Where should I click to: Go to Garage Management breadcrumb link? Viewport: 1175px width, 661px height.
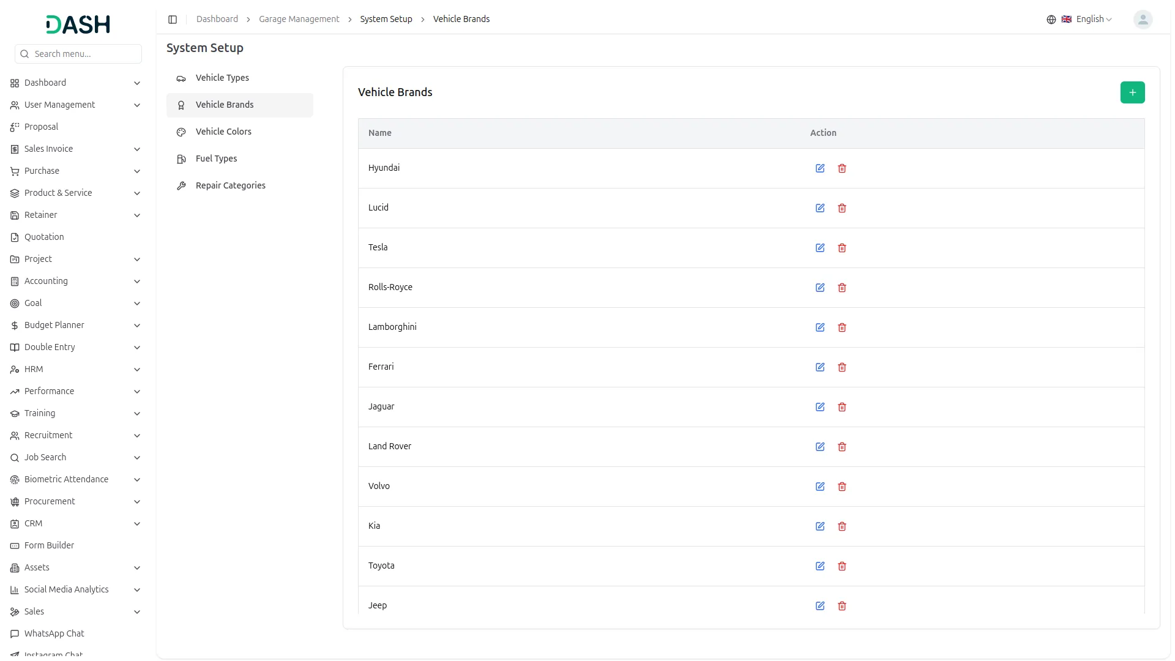click(299, 19)
